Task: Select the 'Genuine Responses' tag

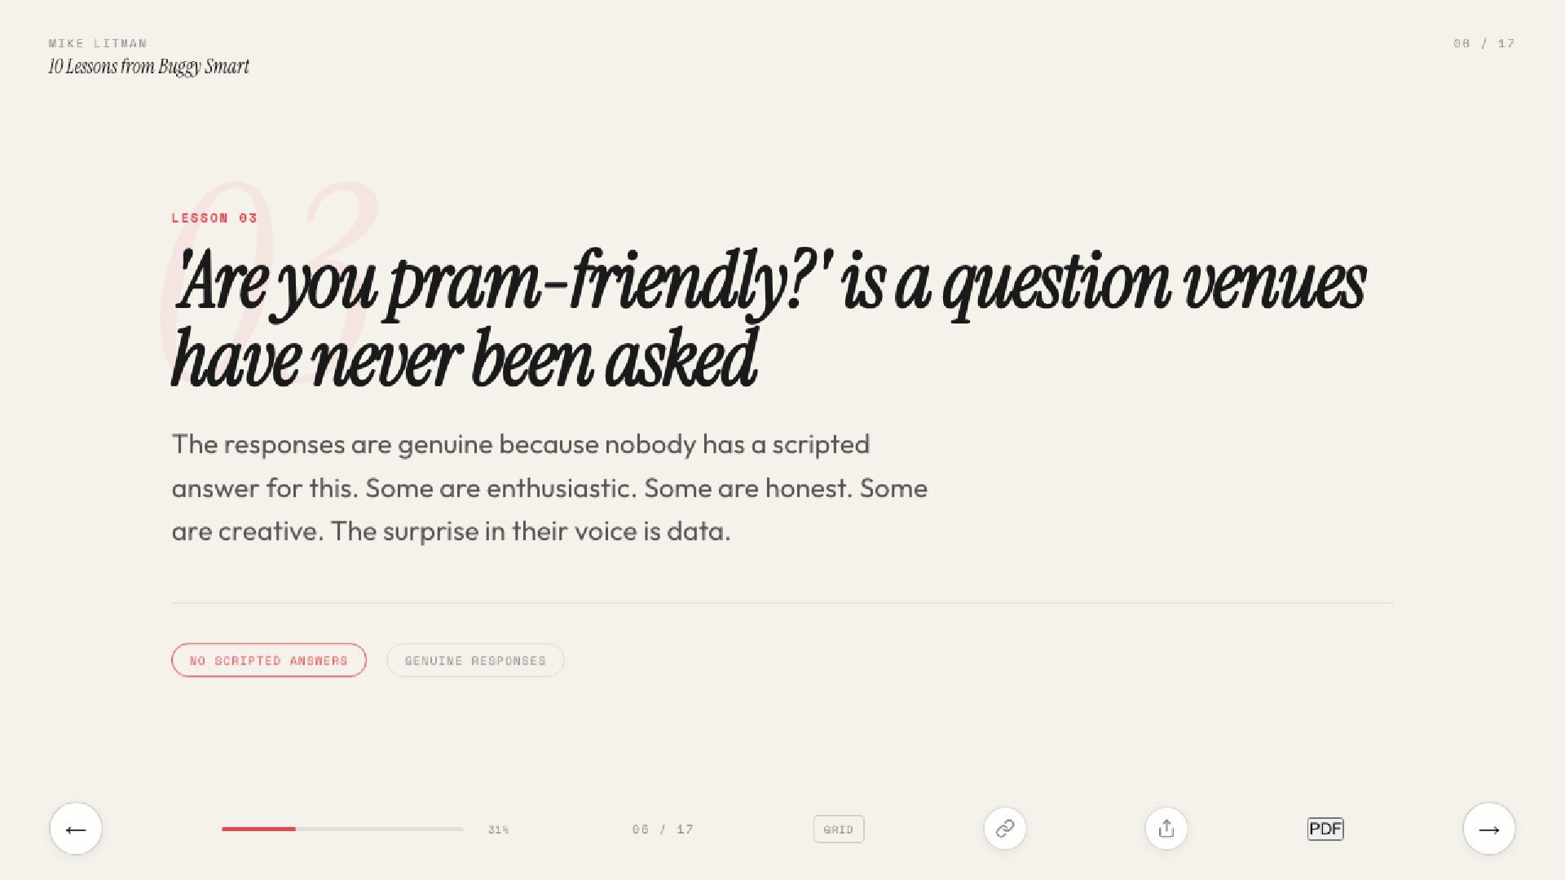Action: [x=475, y=660]
